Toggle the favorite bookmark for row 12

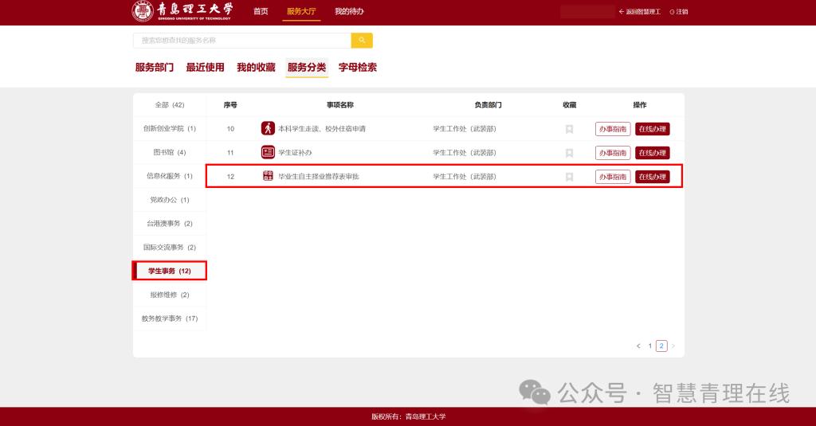pyautogui.click(x=569, y=177)
